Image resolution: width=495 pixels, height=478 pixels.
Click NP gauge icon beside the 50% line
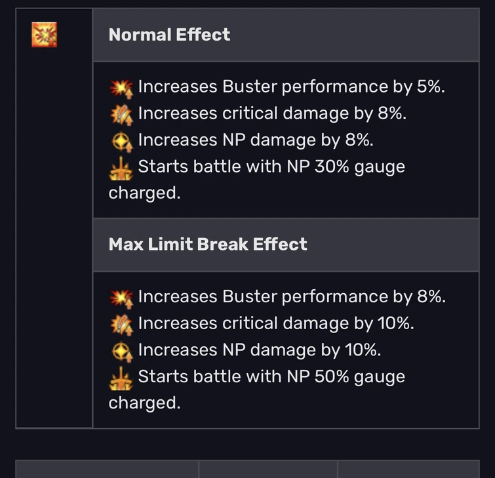[121, 378]
